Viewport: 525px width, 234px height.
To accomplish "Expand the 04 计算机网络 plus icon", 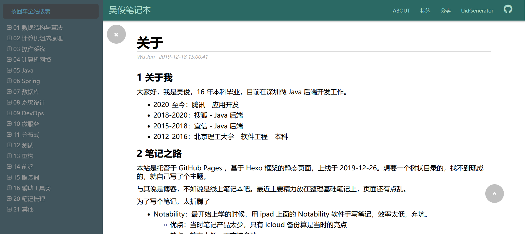I will coord(9,59).
